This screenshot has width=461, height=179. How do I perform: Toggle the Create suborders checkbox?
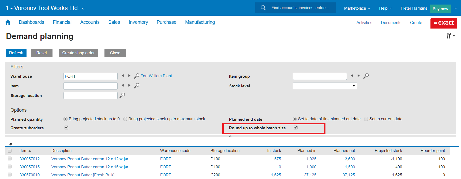[x=66, y=127]
